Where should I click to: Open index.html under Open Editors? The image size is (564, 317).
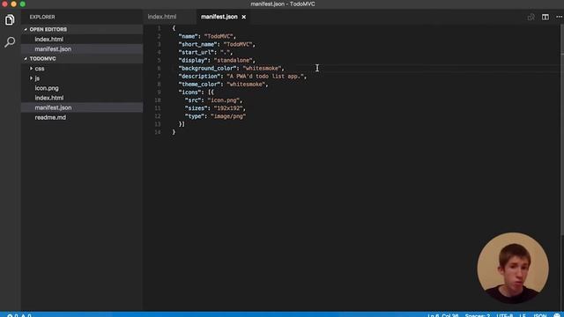coord(49,39)
